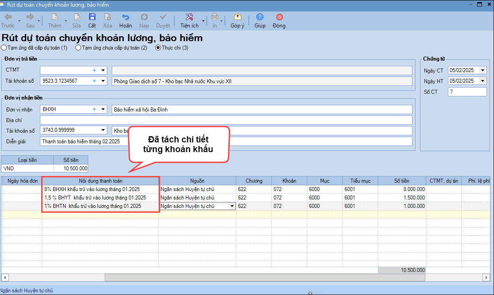Open Đơn vị nhận BHXH dropdown
The width and height of the screenshot is (494, 295).
103,109
